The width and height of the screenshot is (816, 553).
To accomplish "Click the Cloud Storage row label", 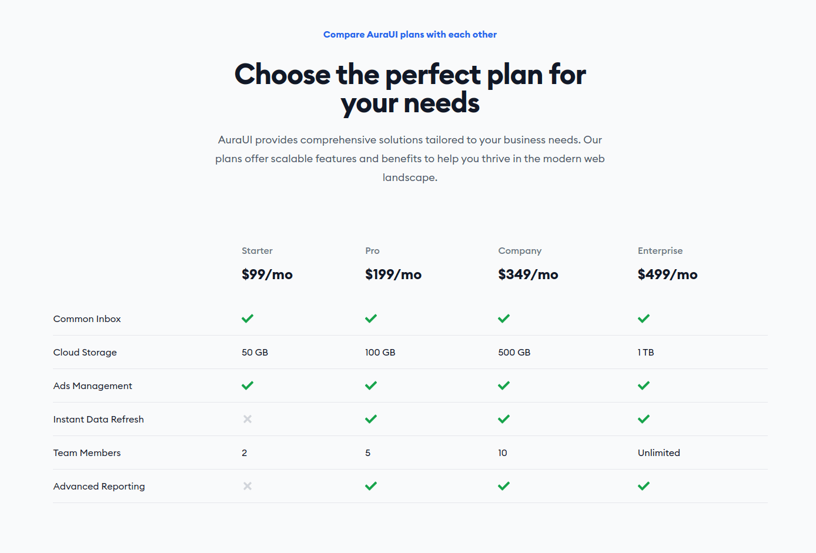I will [85, 353].
